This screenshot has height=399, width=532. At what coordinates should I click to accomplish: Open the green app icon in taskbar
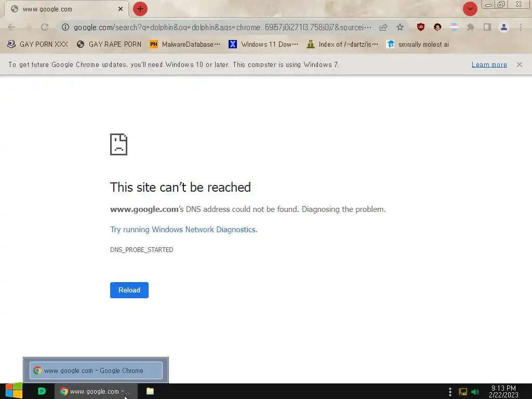[42, 391]
